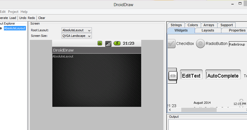Select the Gallery widget with arrows icon
This screenshot has width=247, height=130.
click(x=173, y=76)
